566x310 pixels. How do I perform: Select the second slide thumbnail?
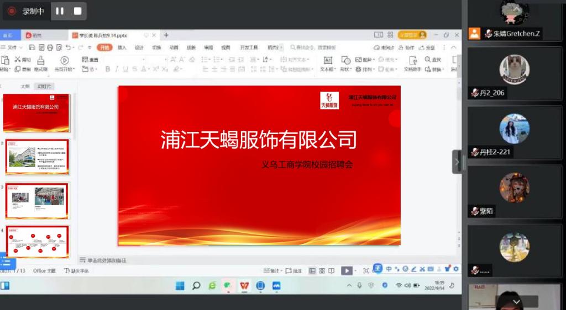[x=38, y=157]
